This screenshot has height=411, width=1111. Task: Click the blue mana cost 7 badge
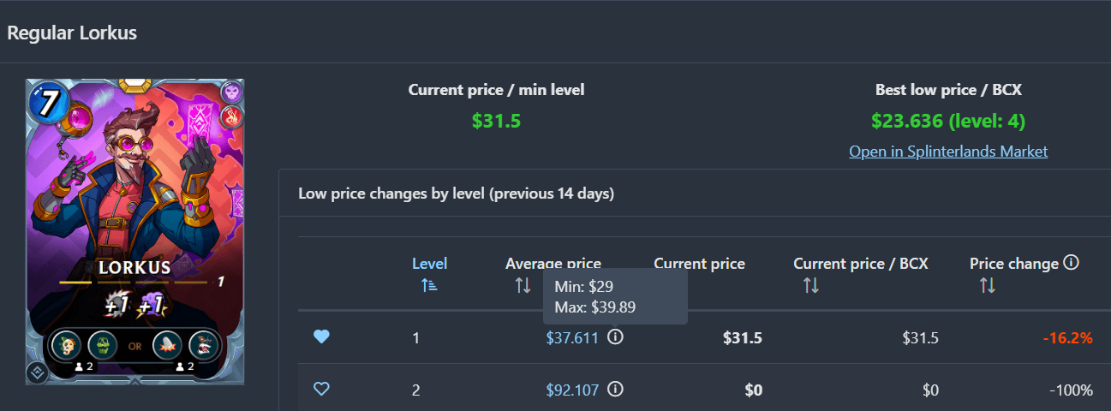click(x=48, y=102)
